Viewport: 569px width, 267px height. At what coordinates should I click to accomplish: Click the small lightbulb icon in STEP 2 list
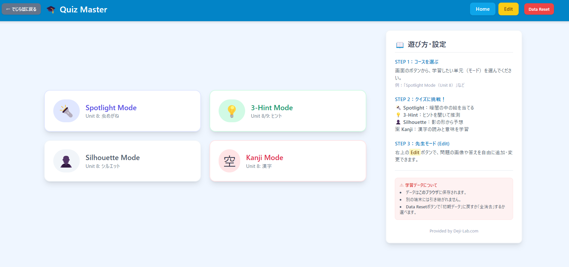point(398,115)
